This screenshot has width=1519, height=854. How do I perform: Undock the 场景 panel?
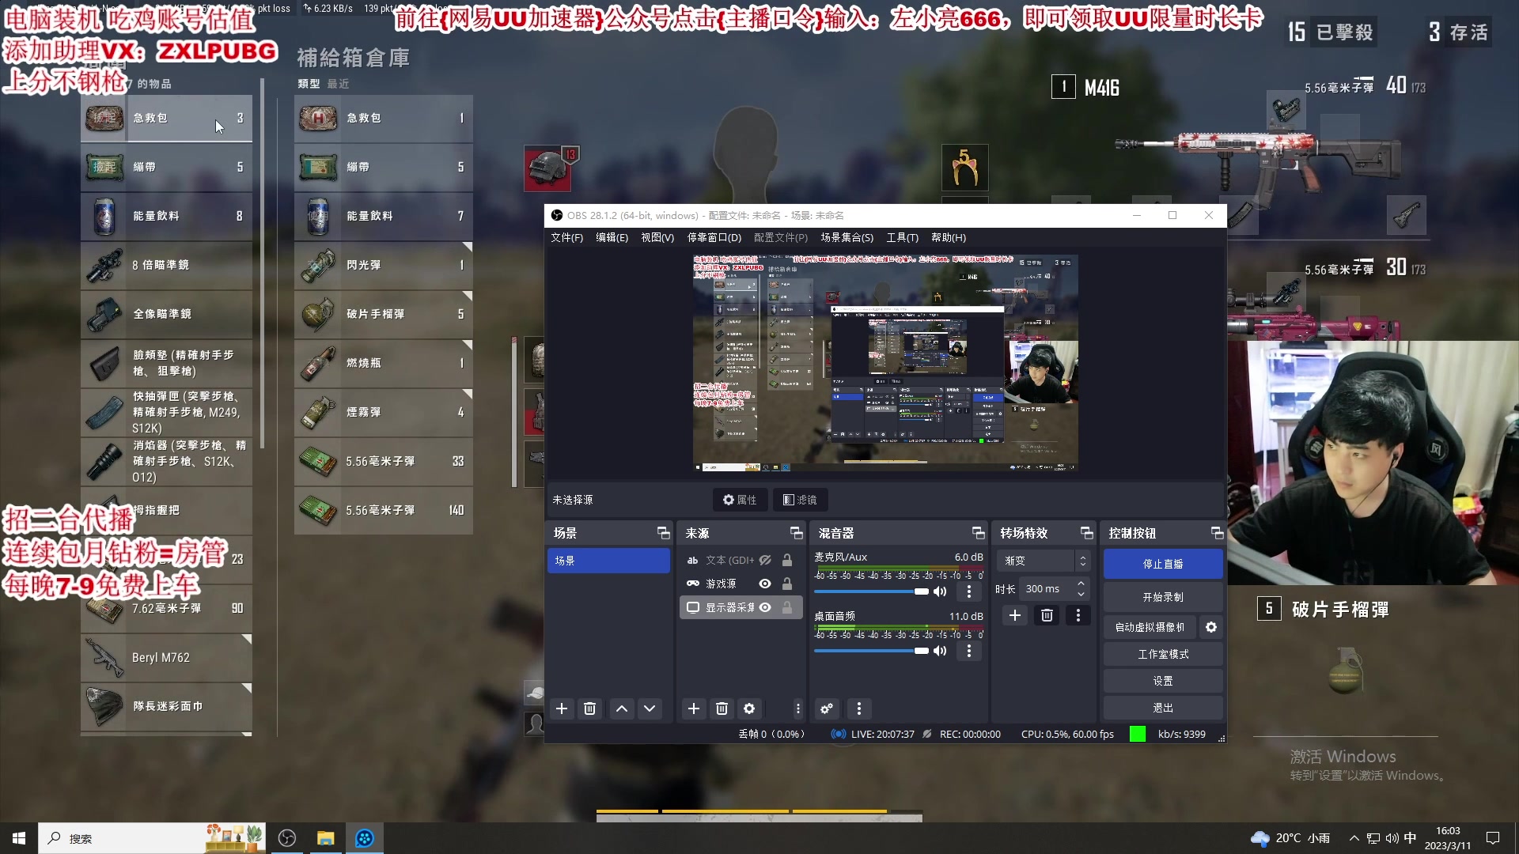(663, 533)
